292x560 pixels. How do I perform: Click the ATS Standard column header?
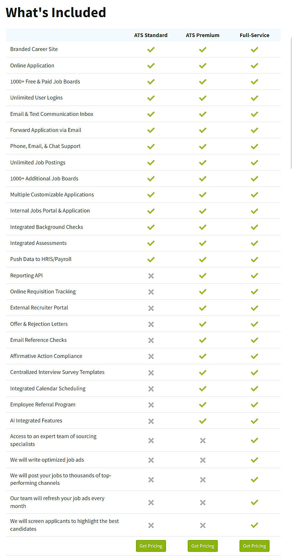151,35
